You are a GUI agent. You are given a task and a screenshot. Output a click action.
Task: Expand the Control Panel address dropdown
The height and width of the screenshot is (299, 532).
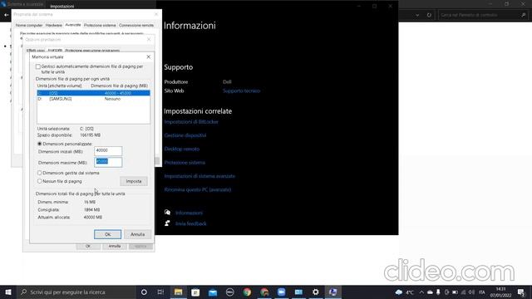coord(417,15)
